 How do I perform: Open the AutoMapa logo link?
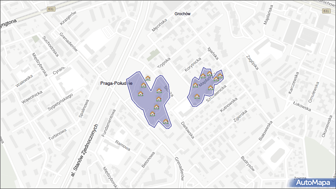312,182
